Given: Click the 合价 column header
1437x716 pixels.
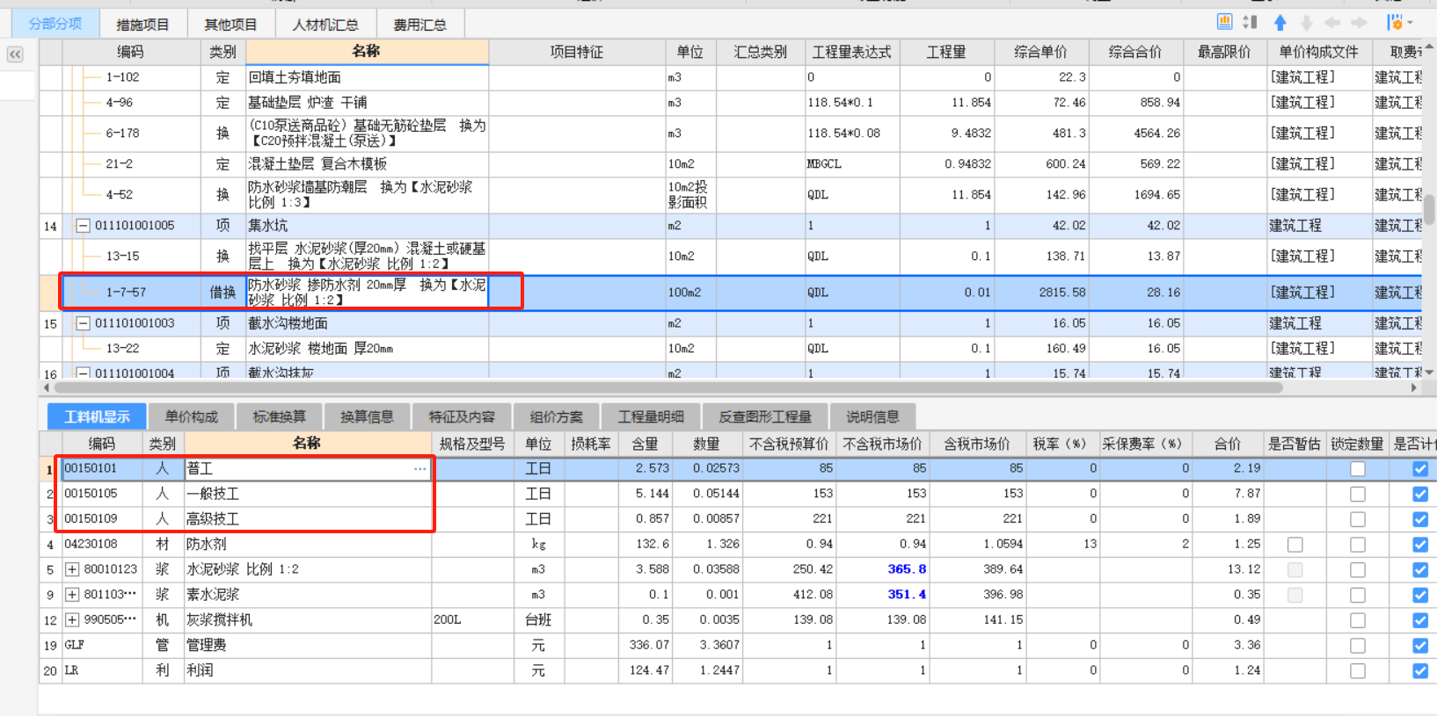Looking at the screenshot, I should pyautogui.click(x=1228, y=444).
